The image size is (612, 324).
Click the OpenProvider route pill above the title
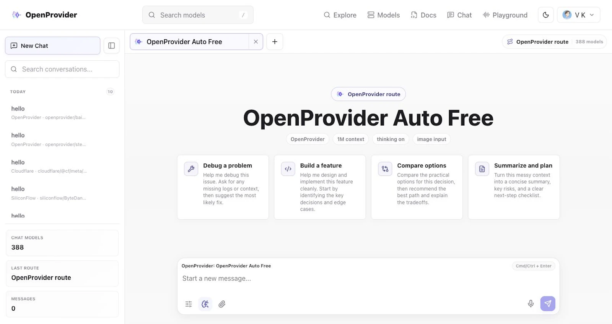[x=368, y=94]
